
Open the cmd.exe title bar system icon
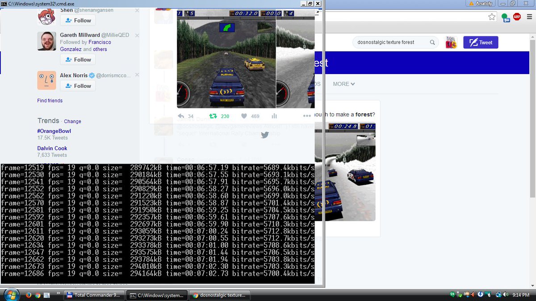[4, 4]
